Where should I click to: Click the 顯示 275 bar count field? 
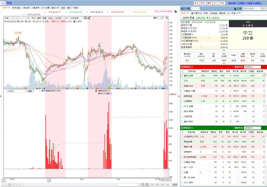(162, 18)
